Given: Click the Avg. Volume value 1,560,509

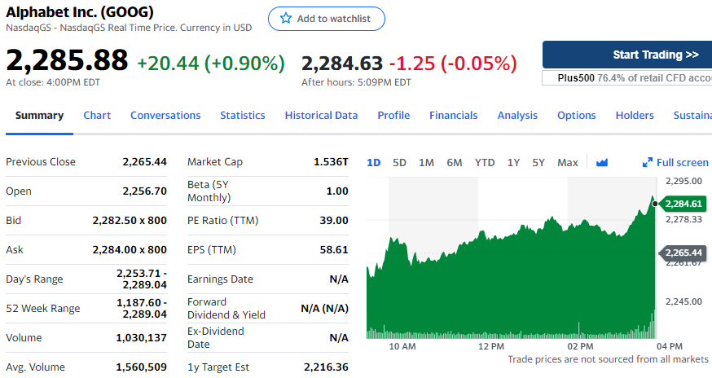Looking at the screenshot, I should 141,367.
